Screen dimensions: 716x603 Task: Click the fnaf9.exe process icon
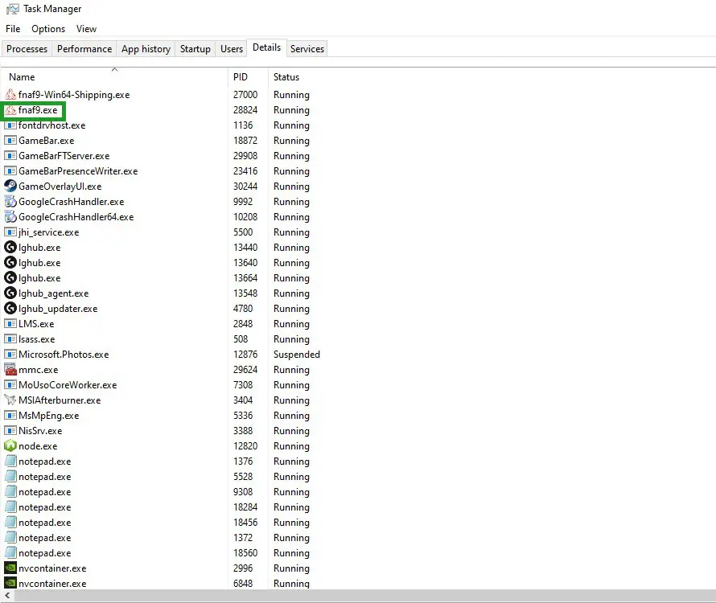click(x=10, y=110)
